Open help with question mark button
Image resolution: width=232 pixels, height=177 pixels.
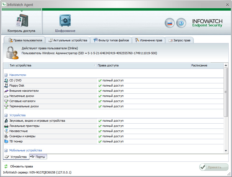pos(181,23)
